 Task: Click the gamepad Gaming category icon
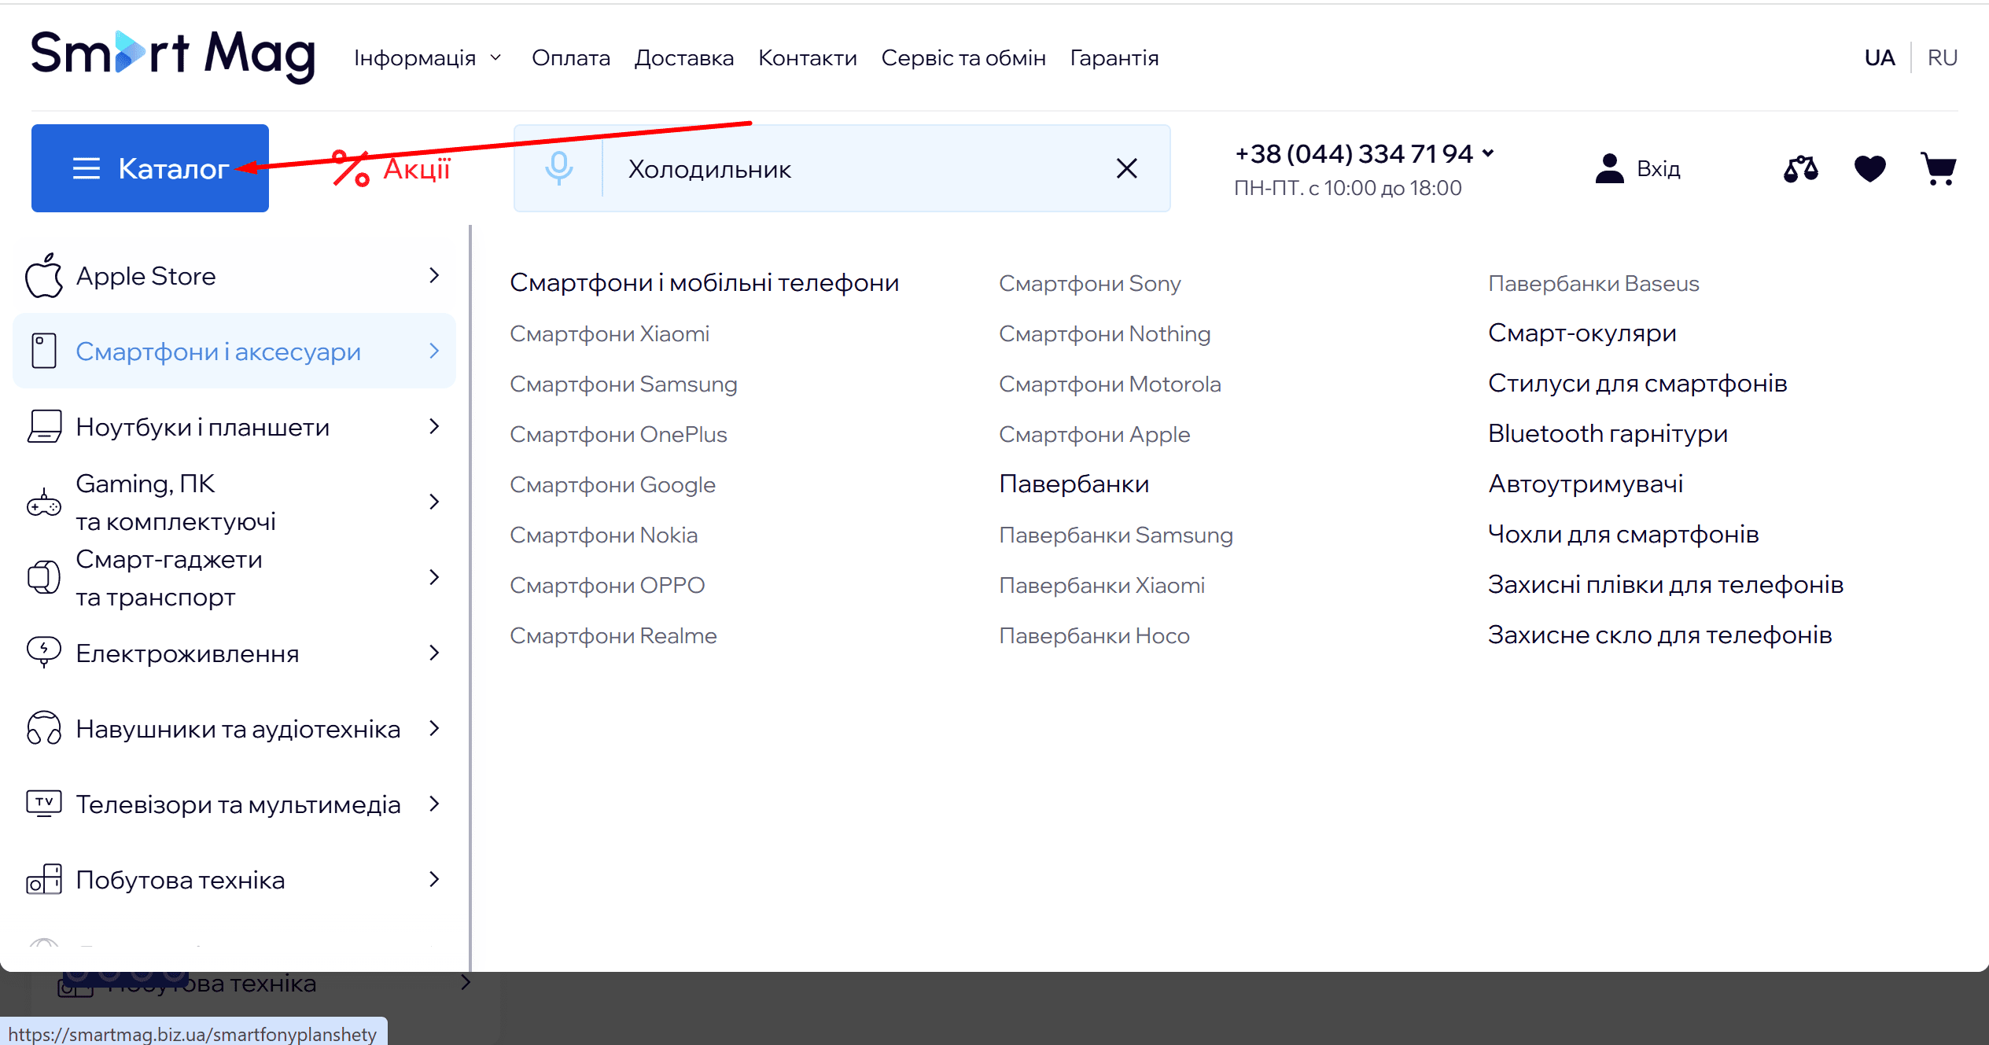pyautogui.click(x=44, y=502)
